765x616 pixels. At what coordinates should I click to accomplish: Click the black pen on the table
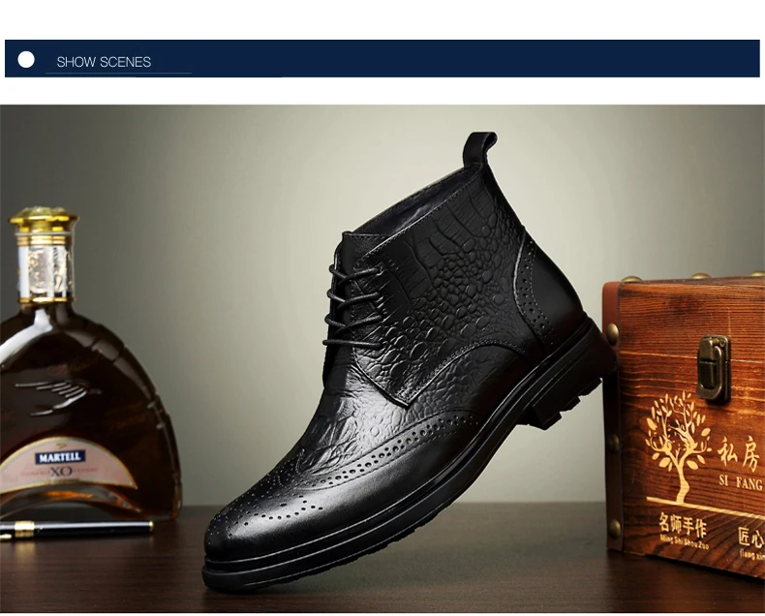click(76, 529)
